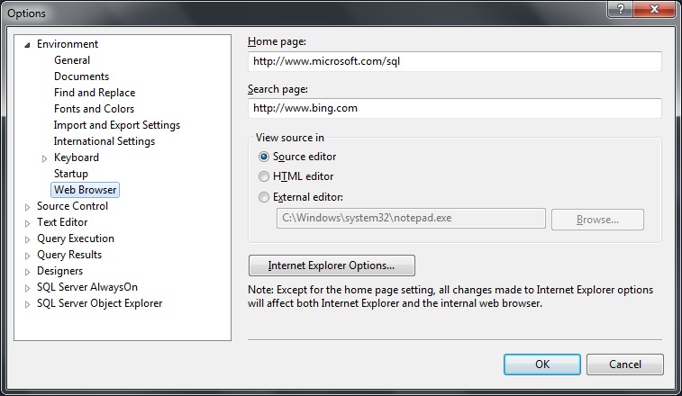Image resolution: width=682 pixels, height=396 pixels.
Task: Expand the Text Editor section
Action: click(27, 223)
